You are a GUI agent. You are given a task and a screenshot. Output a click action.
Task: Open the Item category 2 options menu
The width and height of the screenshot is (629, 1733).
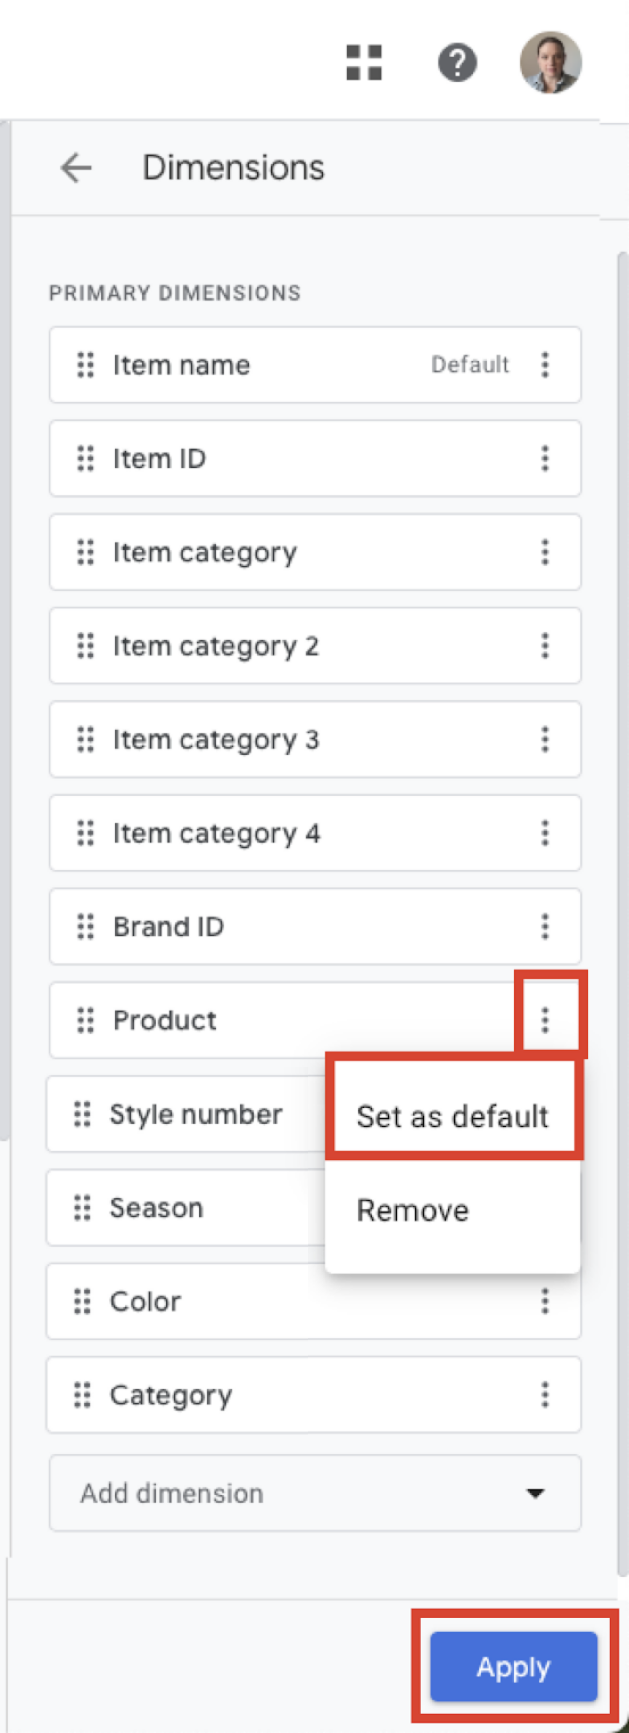click(x=545, y=646)
